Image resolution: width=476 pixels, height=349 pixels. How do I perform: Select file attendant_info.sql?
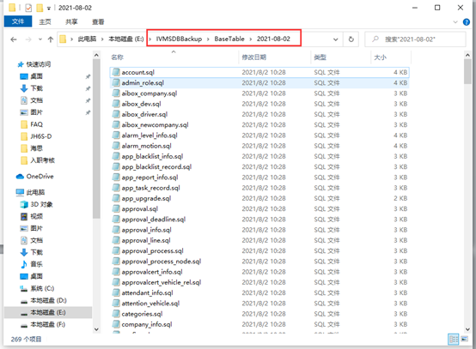[x=147, y=293]
